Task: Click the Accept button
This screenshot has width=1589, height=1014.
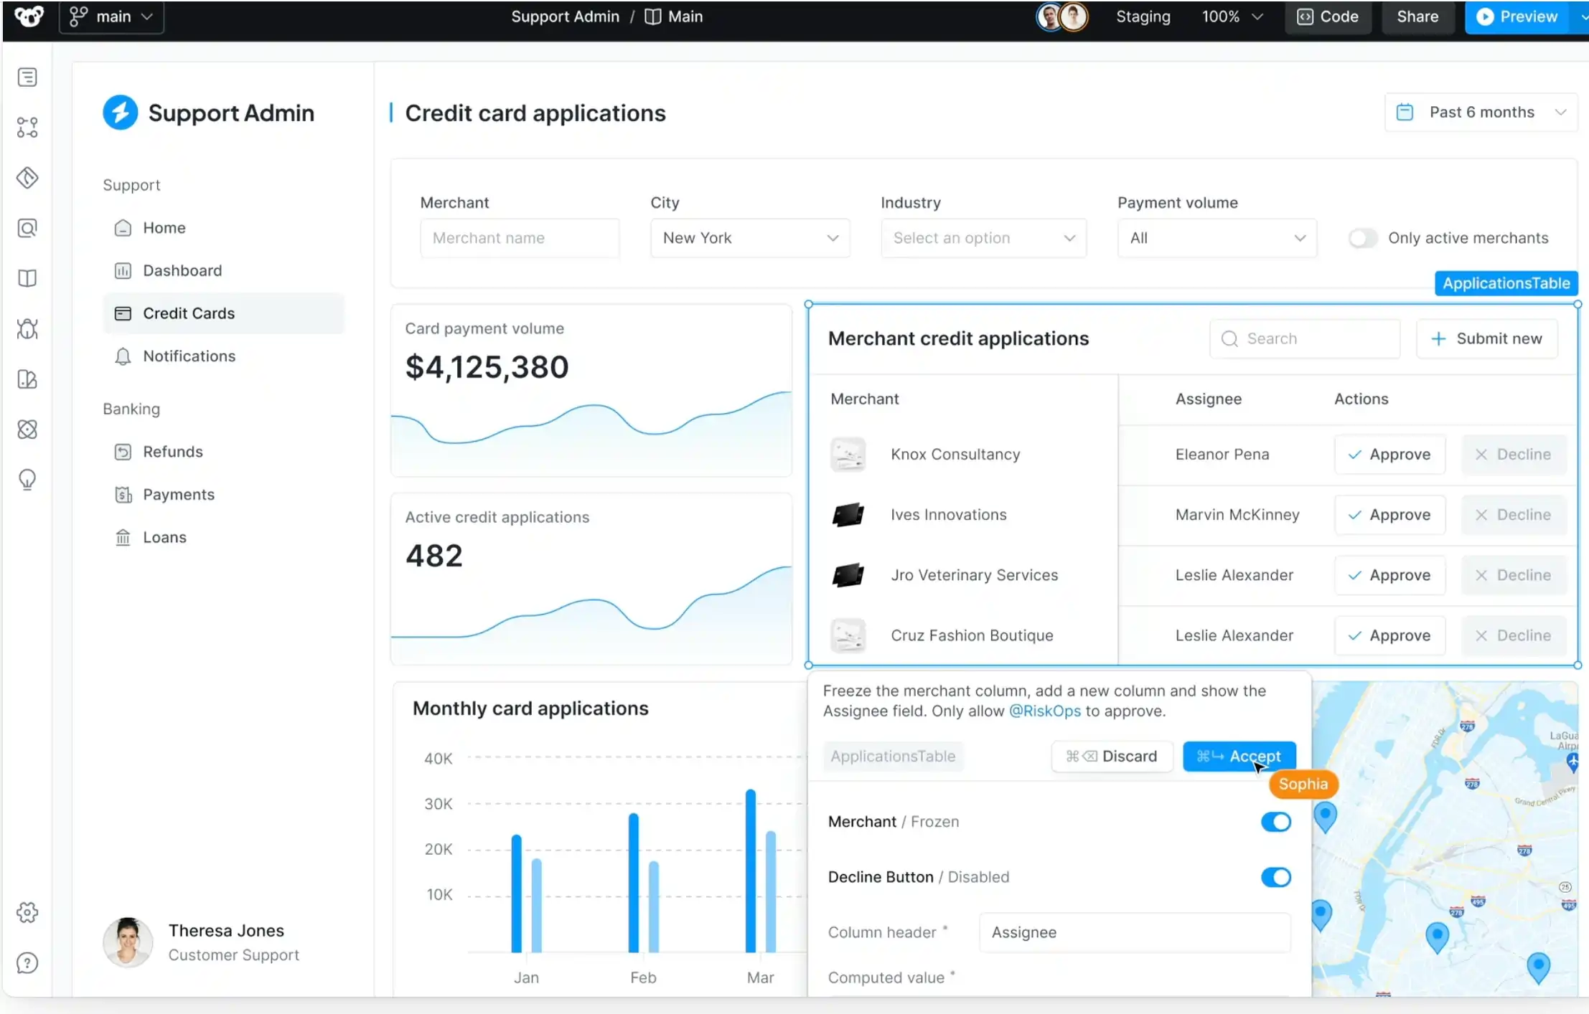Action: tap(1239, 757)
